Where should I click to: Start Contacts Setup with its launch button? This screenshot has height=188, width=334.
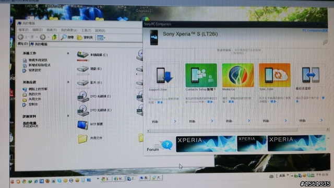(x=201, y=121)
